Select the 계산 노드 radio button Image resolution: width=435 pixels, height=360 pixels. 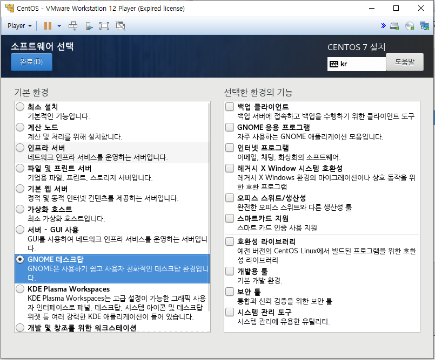[20, 127]
